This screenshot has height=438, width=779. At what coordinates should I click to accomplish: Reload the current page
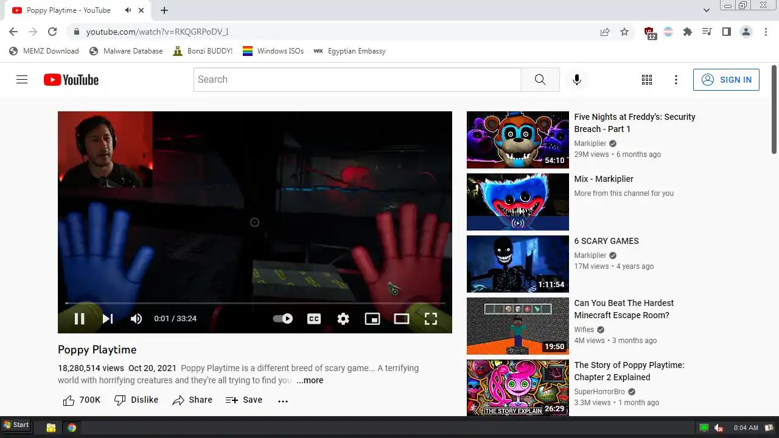pos(52,32)
